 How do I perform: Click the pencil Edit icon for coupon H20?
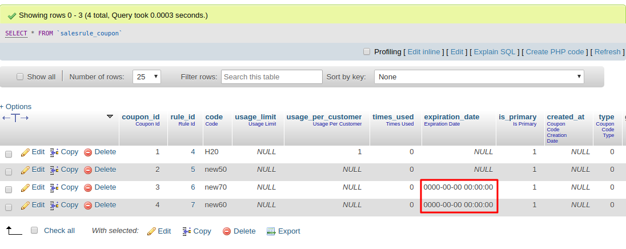(25, 152)
